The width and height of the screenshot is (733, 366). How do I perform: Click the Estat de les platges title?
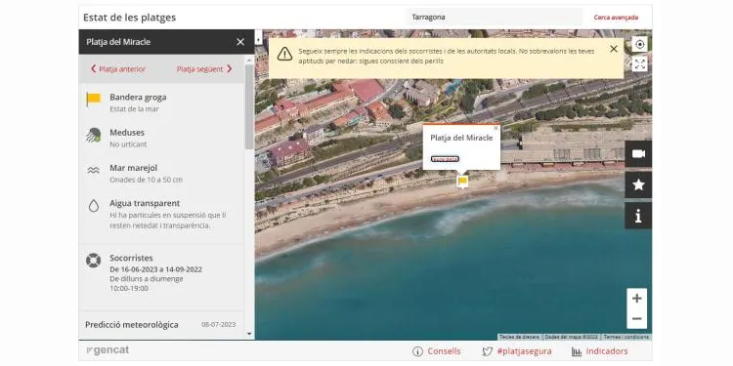pyautogui.click(x=129, y=18)
